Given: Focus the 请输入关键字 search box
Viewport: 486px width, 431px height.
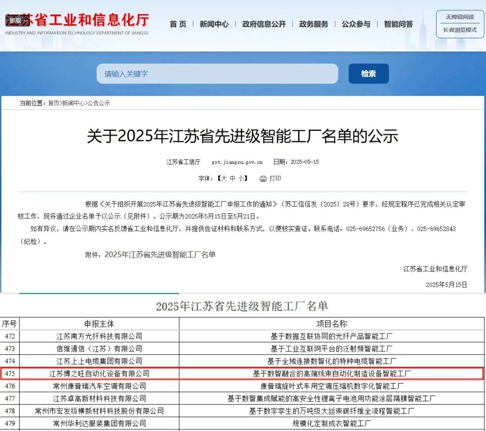Looking at the screenshot, I should tap(217, 74).
